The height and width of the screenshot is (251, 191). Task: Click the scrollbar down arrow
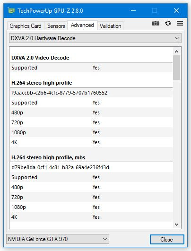tap(177, 225)
